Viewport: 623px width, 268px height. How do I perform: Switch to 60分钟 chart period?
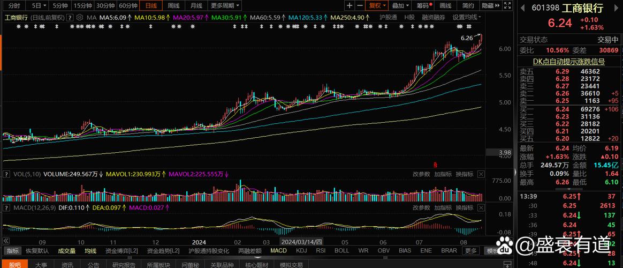[128, 5]
